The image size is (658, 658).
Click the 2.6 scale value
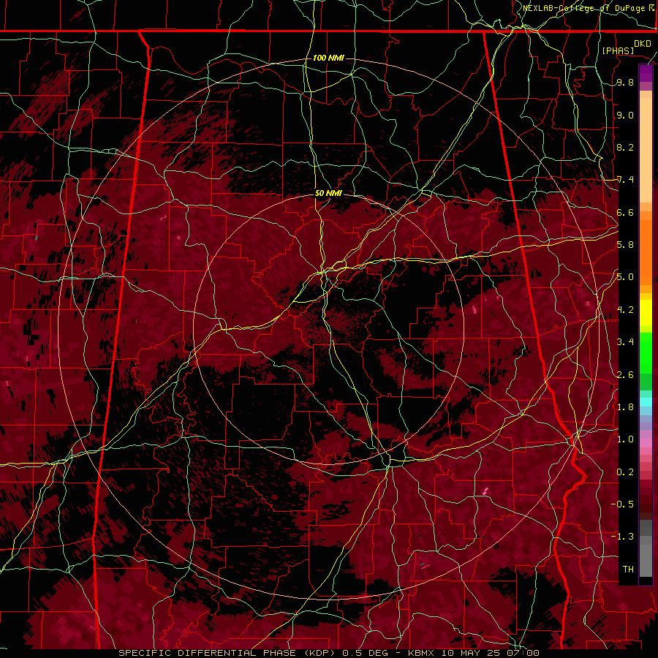point(625,375)
